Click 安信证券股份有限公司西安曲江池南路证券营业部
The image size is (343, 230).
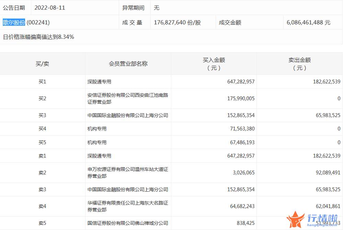(x=128, y=99)
